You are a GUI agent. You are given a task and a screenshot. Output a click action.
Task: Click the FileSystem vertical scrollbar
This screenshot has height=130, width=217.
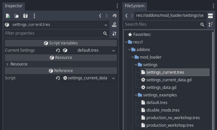(213, 81)
